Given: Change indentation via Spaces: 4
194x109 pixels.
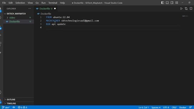Looking at the screenshot, I should (156, 107).
